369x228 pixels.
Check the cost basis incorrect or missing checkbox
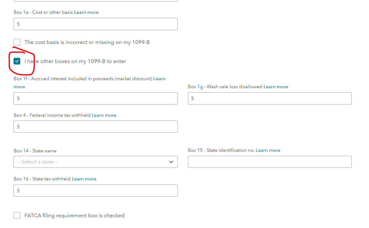pos(17,42)
